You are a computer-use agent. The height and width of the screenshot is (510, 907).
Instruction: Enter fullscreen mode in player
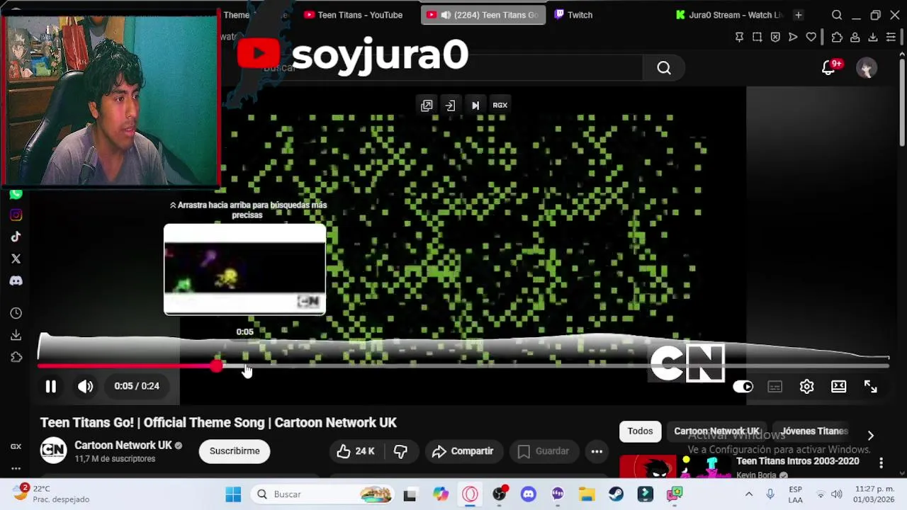[x=870, y=386]
